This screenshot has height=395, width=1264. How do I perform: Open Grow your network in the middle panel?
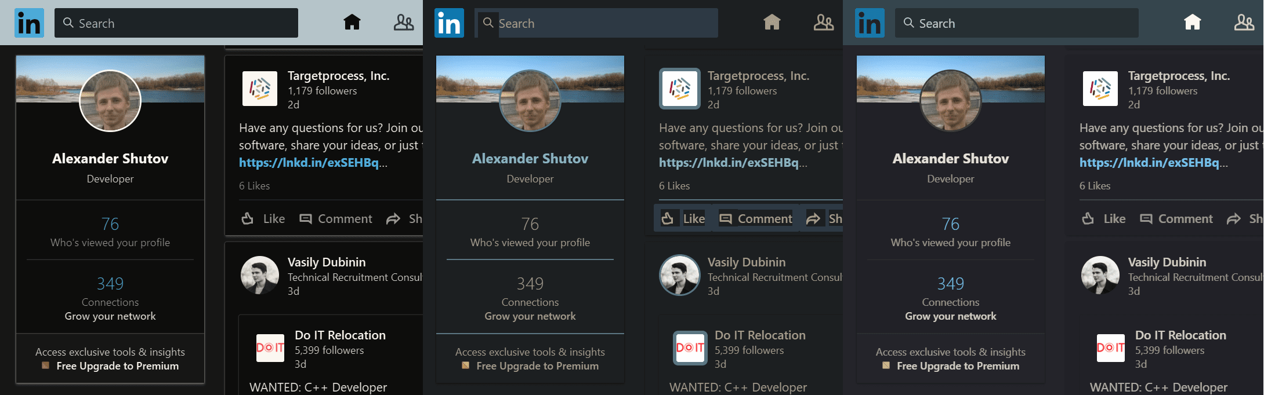coord(530,316)
